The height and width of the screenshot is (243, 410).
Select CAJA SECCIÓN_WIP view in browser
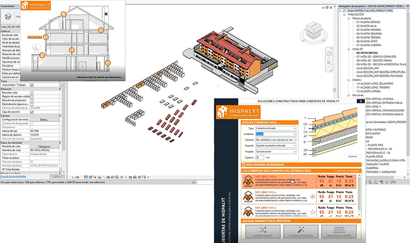(x=367, y=68)
